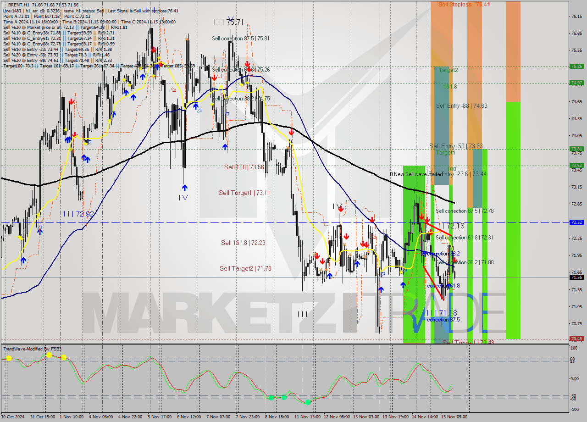Click the green 73.52 price tag
Image resolution: width=587 pixels, height=422 pixels.
(576, 165)
